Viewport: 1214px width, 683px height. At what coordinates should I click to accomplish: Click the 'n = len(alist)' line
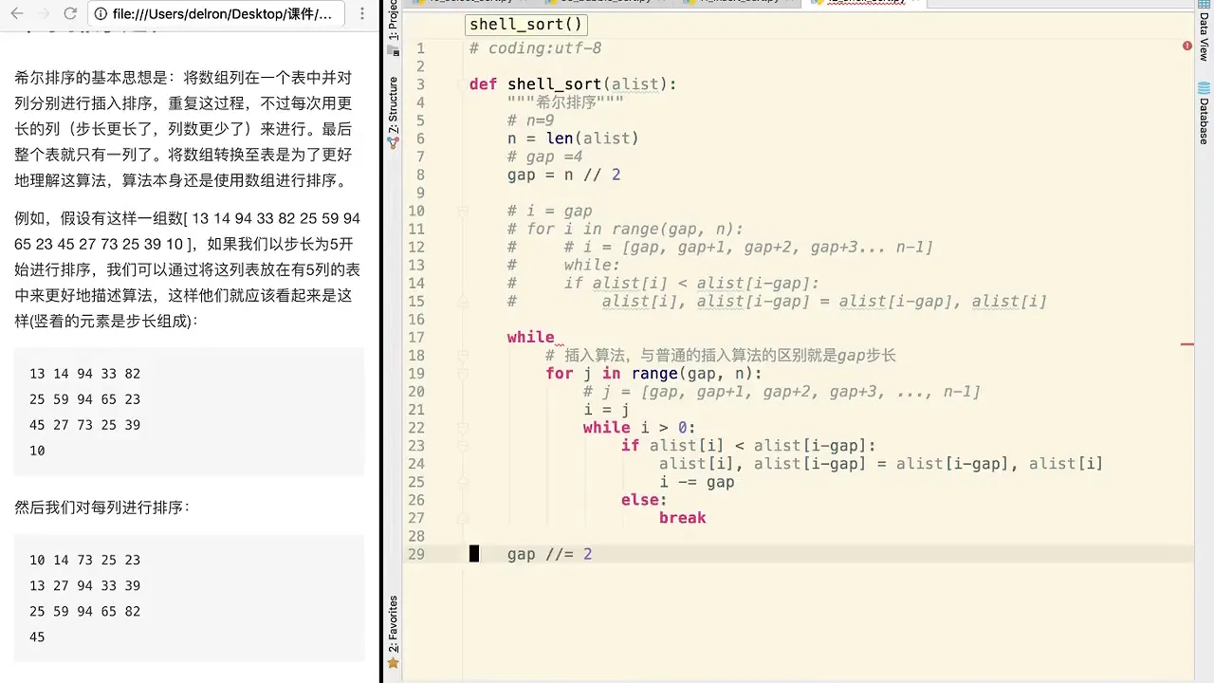pos(573,138)
